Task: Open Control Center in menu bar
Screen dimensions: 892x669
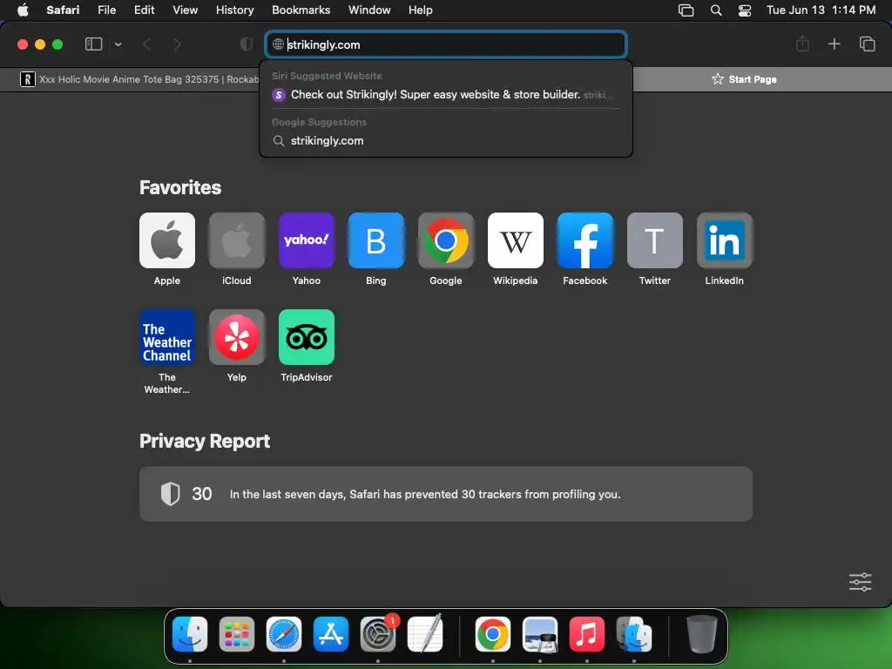Action: pyautogui.click(x=745, y=10)
